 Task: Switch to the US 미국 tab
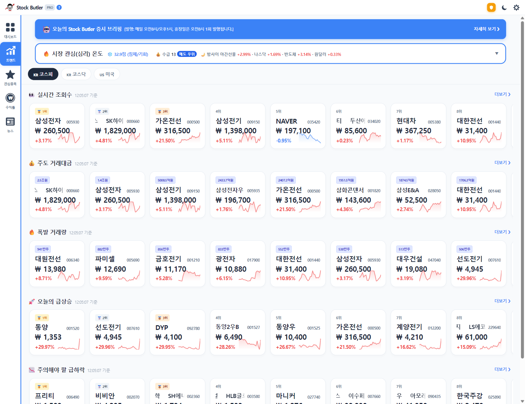[107, 74]
